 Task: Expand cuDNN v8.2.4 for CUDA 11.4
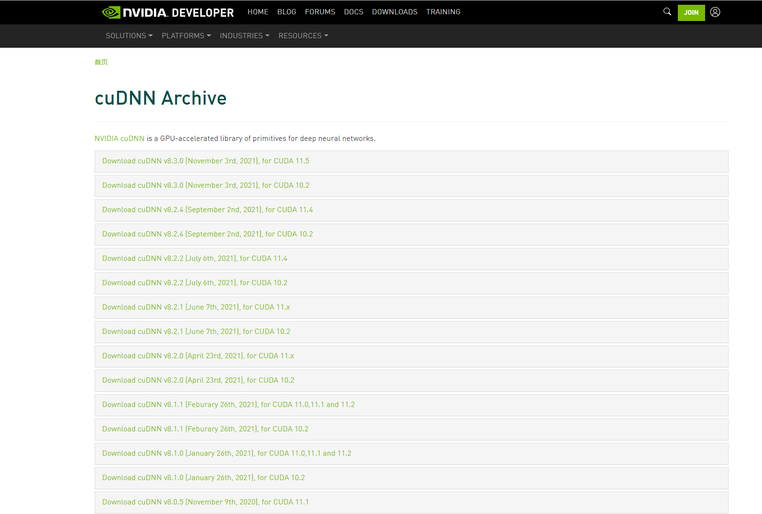click(411, 210)
